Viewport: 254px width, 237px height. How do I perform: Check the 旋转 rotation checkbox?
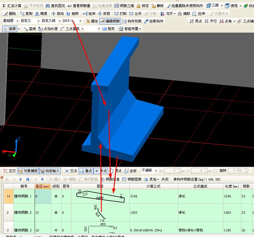click(215, 171)
